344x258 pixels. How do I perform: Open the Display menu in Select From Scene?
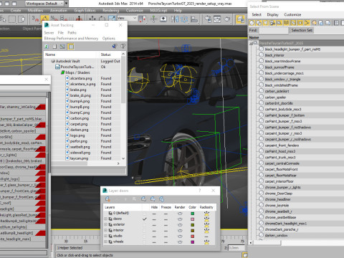[272, 14]
